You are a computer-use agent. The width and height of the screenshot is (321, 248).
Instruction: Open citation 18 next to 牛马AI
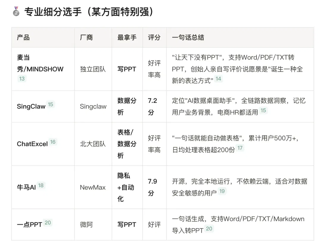pyautogui.click(x=41, y=185)
